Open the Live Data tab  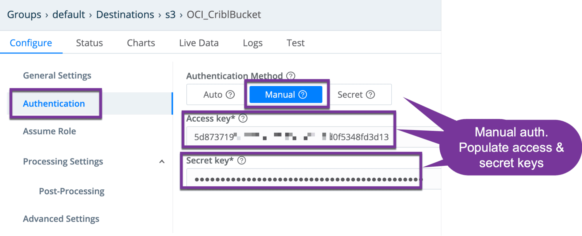tap(199, 43)
